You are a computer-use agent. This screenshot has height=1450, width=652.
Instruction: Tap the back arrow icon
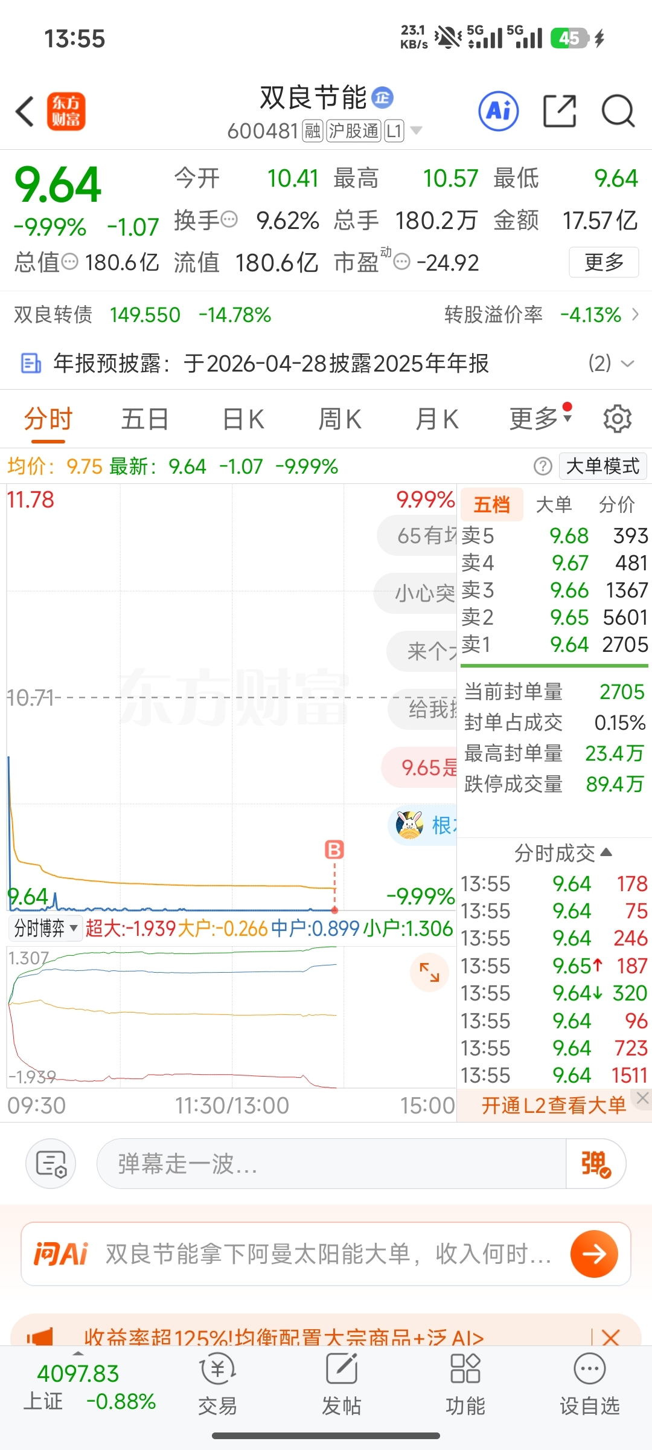pyautogui.click(x=25, y=112)
